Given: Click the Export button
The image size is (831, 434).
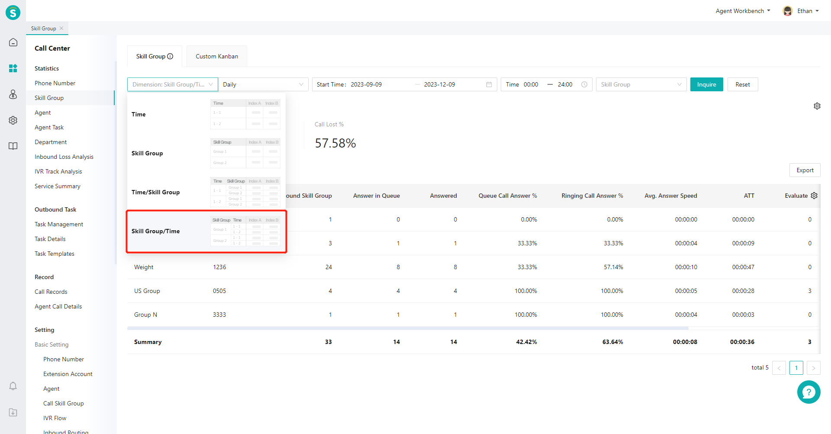Looking at the screenshot, I should pyautogui.click(x=805, y=170).
